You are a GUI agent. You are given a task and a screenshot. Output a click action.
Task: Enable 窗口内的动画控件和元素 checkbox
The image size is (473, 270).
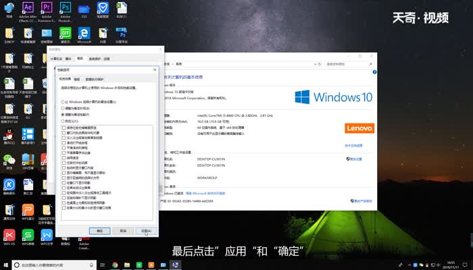point(64,132)
